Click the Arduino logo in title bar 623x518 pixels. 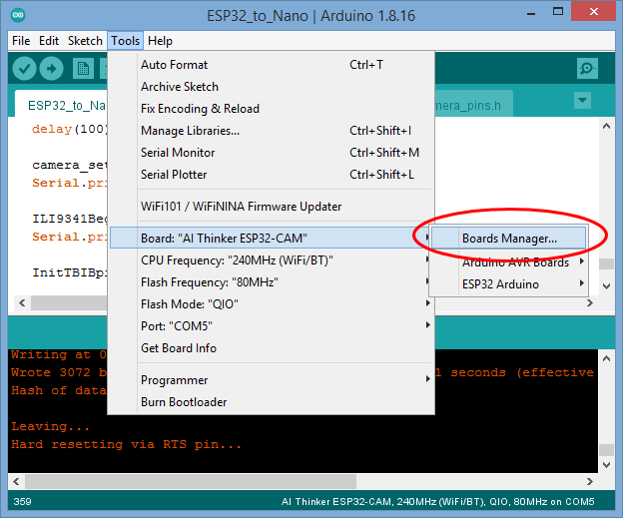(x=18, y=16)
